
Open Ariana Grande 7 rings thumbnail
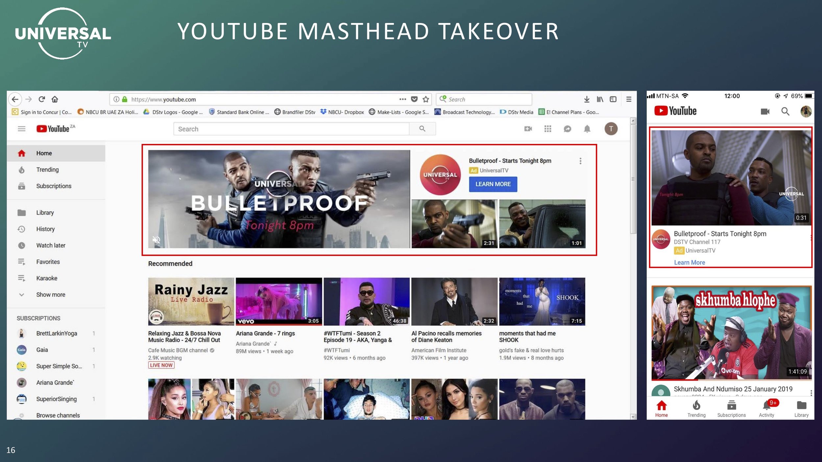coord(279,302)
